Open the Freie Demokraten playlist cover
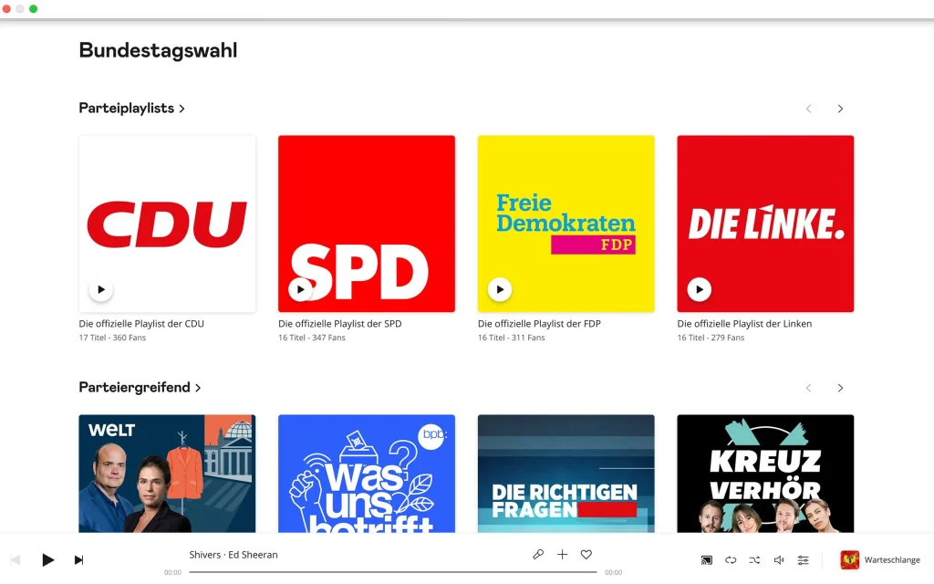Image resolution: width=934 pixels, height=584 pixels. pyautogui.click(x=566, y=224)
